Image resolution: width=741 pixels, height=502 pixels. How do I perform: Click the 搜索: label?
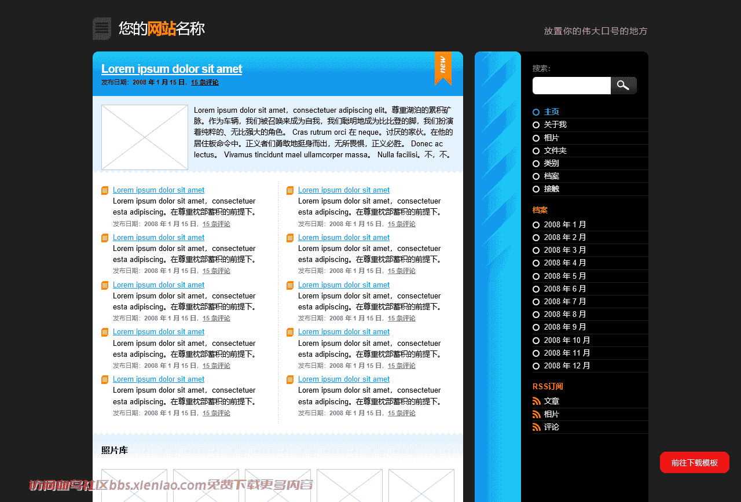541,68
